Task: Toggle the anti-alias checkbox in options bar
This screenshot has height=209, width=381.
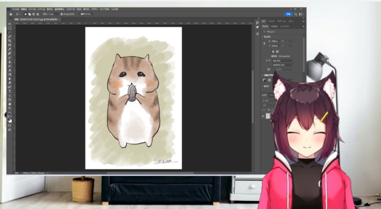Action: point(62,14)
